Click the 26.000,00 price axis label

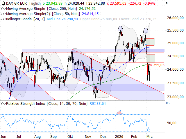[175, 18]
